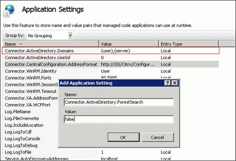This screenshot has height=161, width=236.
Task: Click the (user),(server) value cell
Action: tap(116, 51)
